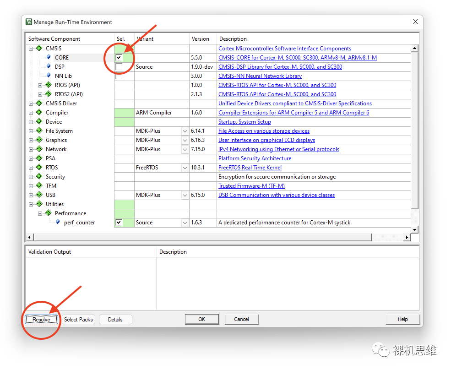Click the vertical scrollbar down arrow
The image size is (451, 370).
point(414,229)
